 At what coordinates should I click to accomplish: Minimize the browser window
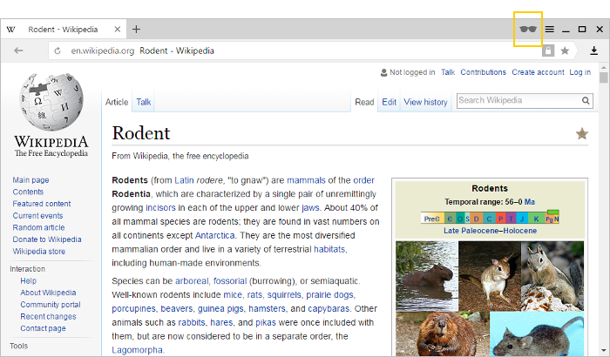pos(566,31)
